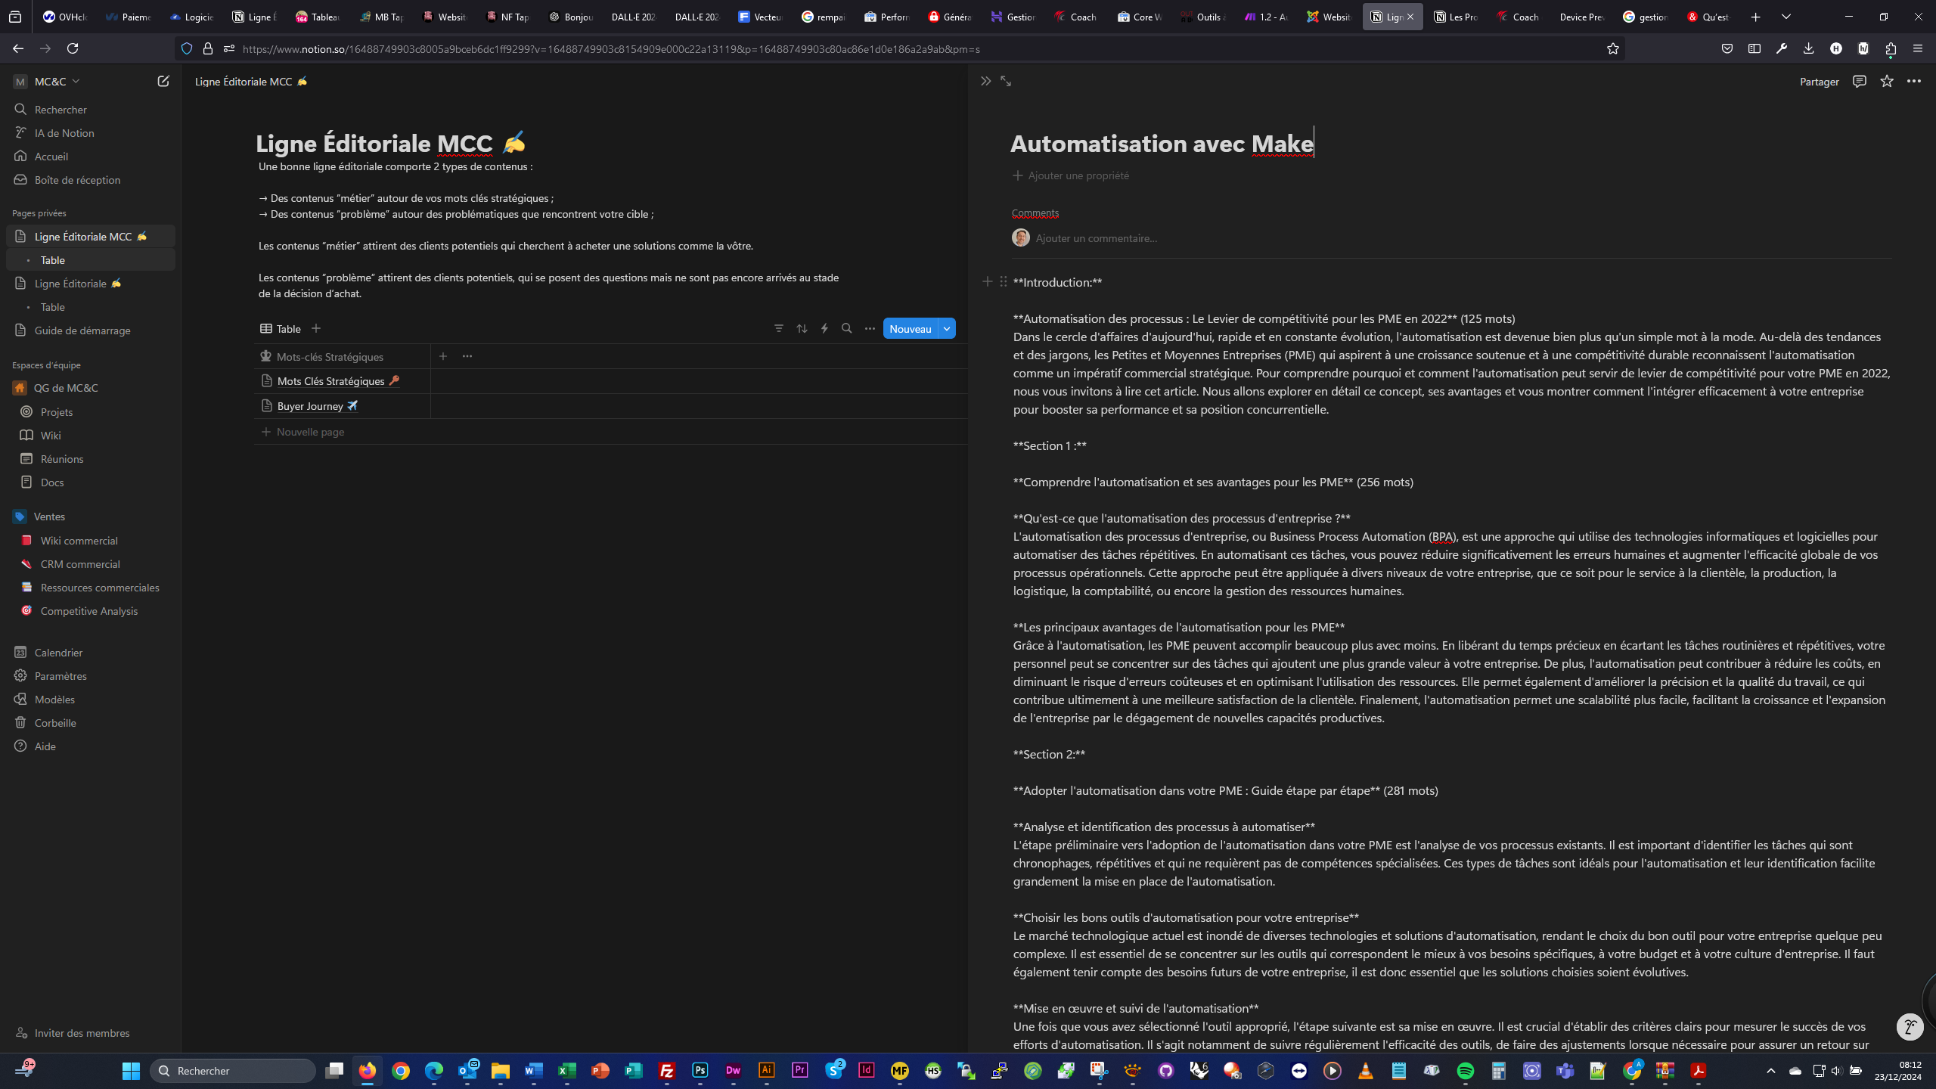The height and width of the screenshot is (1089, 1936).
Task: Click the automation lightning bolt icon
Action: point(824,328)
